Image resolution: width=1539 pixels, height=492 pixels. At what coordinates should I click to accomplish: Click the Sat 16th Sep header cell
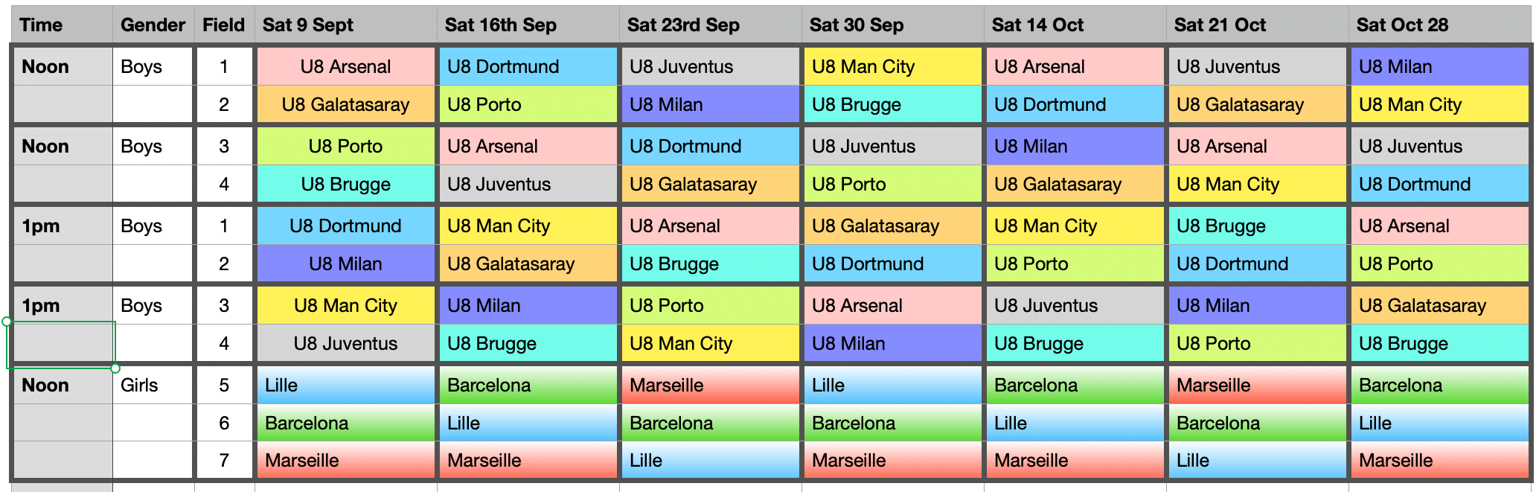click(528, 25)
